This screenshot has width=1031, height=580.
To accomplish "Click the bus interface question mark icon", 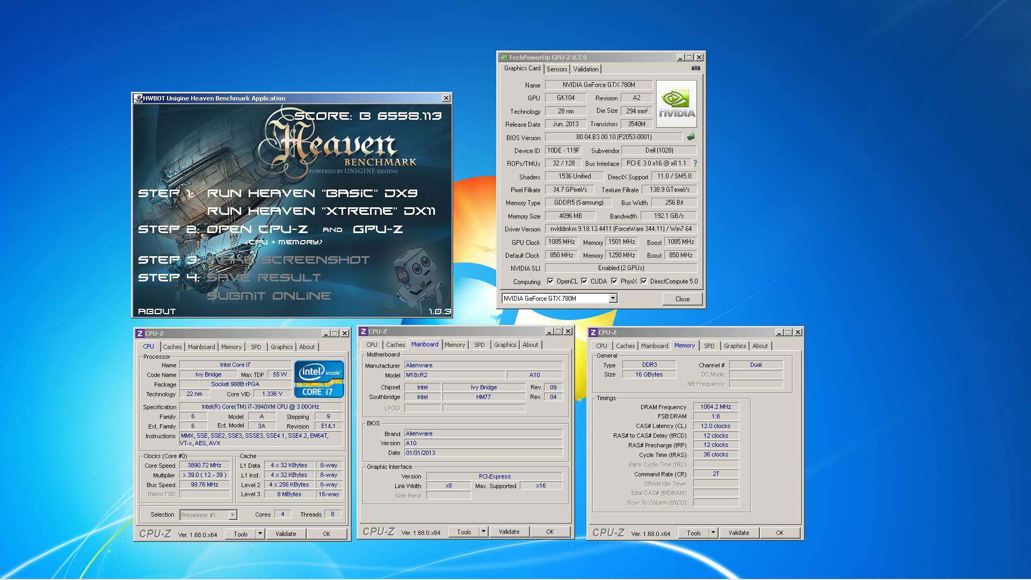I will (x=695, y=163).
